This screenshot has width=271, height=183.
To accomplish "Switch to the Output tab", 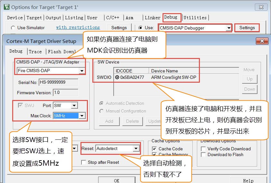I will [x=53, y=18].
